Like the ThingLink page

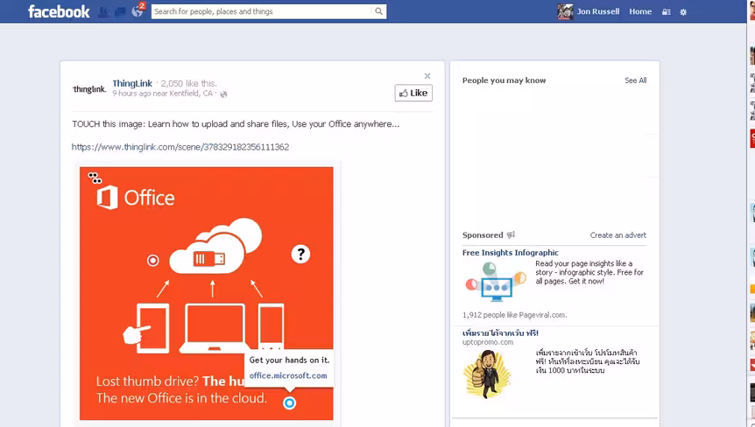pyautogui.click(x=413, y=93)
